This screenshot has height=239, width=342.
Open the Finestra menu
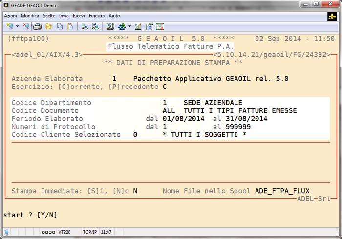pyautogui.click(x=96, y=16)
